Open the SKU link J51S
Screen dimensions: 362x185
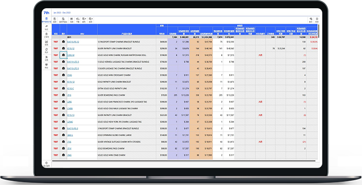pyautogui.click(x=69, y=95)
